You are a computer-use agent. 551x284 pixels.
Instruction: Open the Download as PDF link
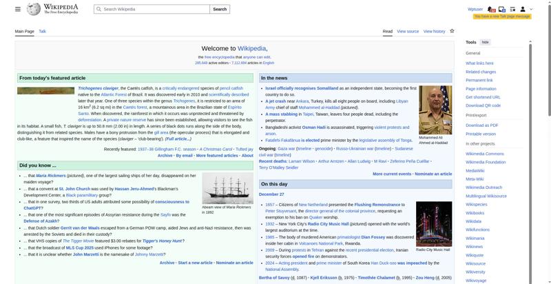tap(481, 125)
